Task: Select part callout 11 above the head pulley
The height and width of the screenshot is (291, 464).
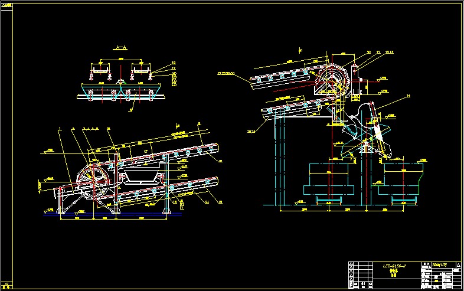Action: point(378,53)
